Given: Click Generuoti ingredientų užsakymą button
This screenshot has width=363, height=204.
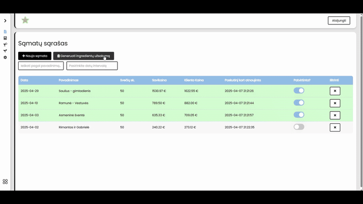Looking at the screenshot, I should [x=83, y=56].
